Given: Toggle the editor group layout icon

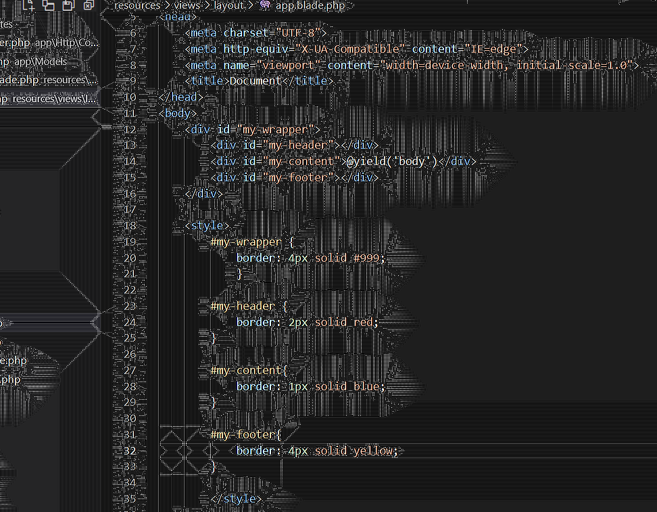Looking at the screenshot, I should tap(49, 5).
